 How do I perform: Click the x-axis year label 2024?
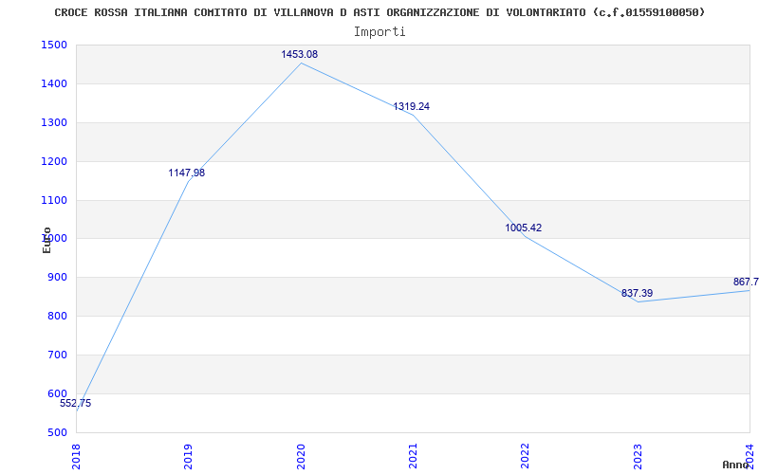[750, 456]
